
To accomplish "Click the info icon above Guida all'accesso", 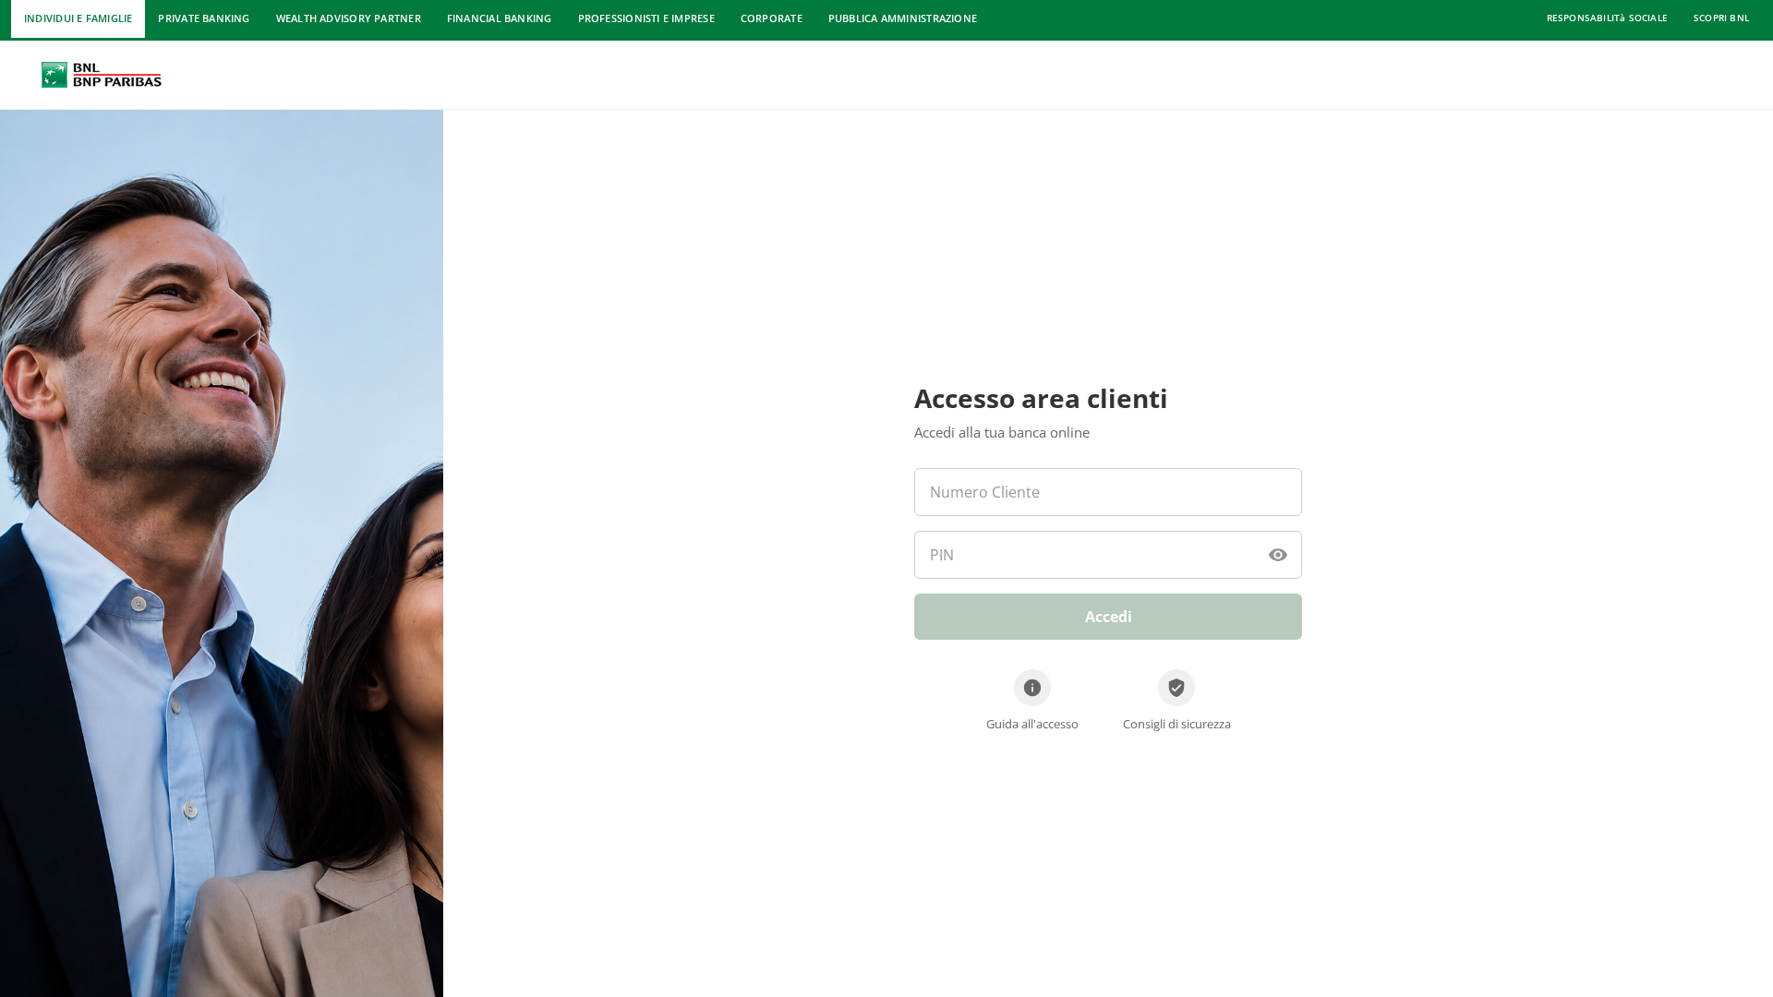I will (x=1032, y=688).
